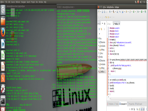Click the Build hammer icon in Eclipse toolbar
The width and height of the screenshot is (148, 111).
coord(114,12)
